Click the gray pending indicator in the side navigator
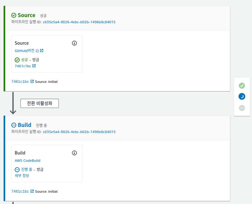252x204 pixels. click(242, 108)
